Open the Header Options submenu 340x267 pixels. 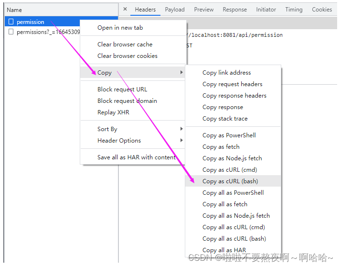(132, 141)
